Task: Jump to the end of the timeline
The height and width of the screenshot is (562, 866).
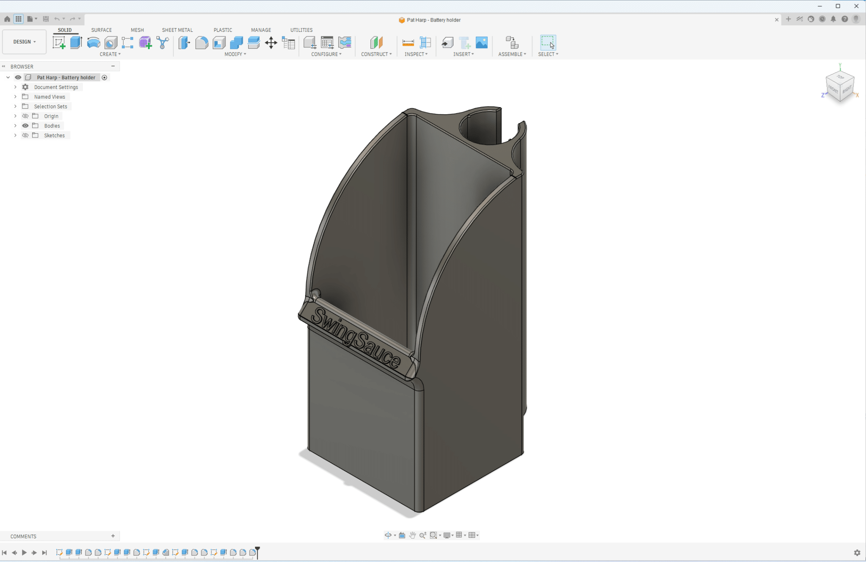Action: [x=44, y=553]
